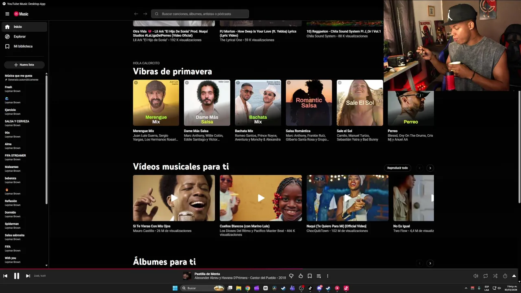Add song to playlist icon
The height and width of the screenshot is (293, 521).
[x=319, y=276]
